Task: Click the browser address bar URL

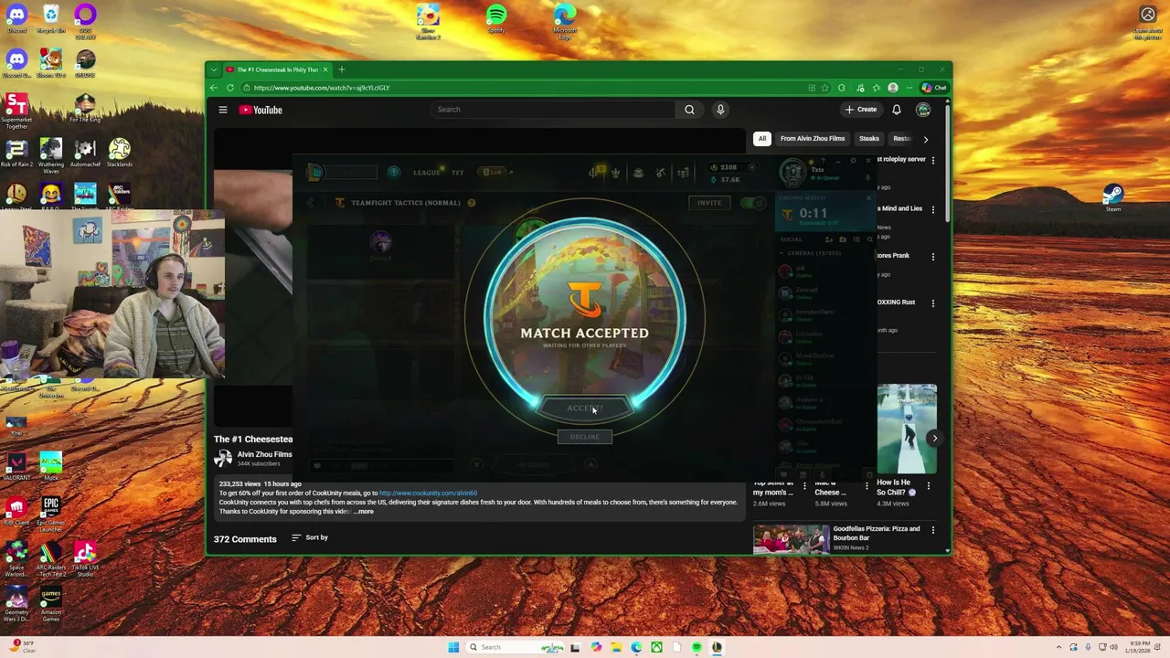Action: click(322, 88)
